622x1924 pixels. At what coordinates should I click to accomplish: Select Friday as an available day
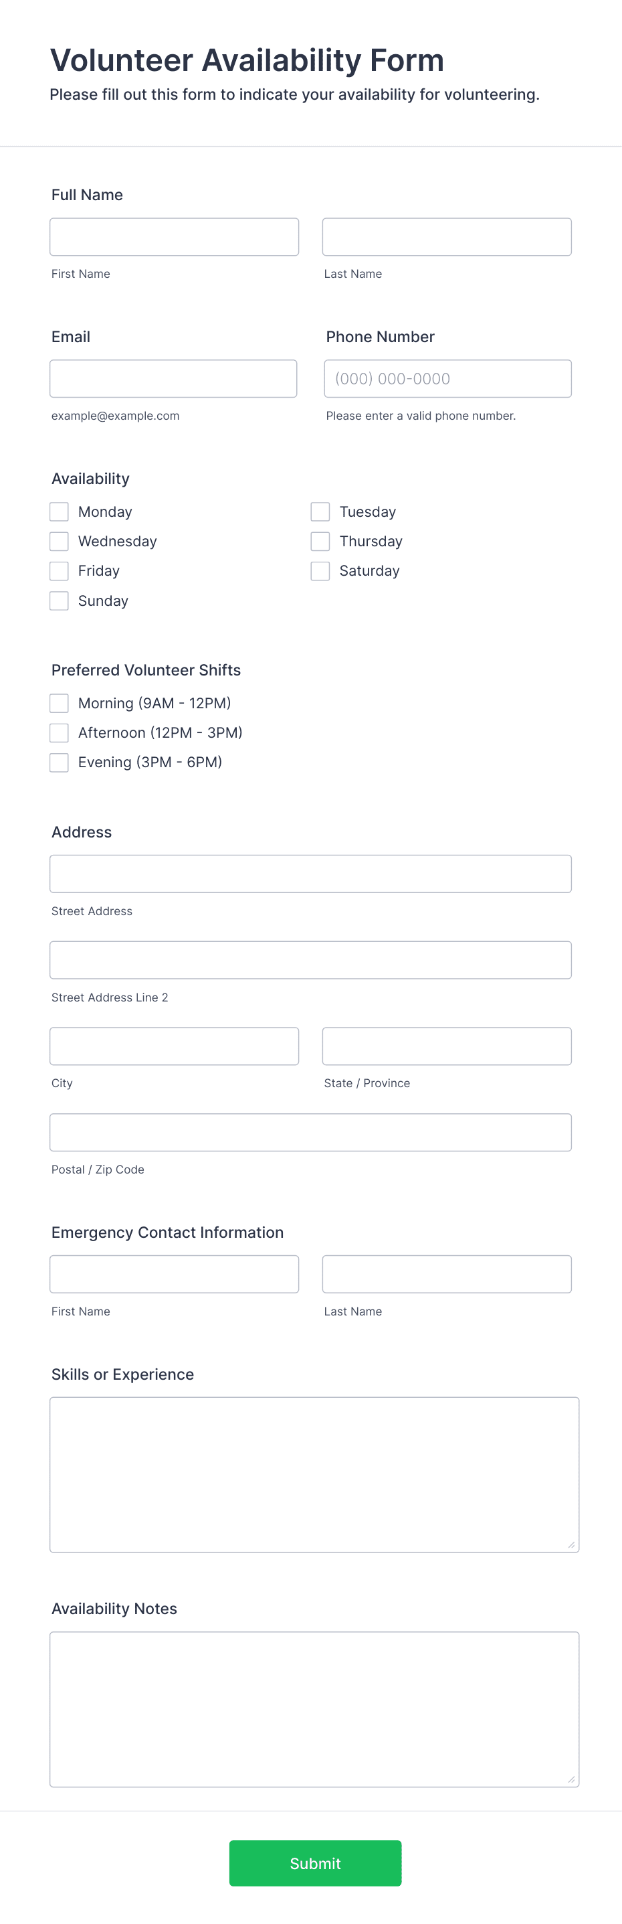tap(59, 570)
